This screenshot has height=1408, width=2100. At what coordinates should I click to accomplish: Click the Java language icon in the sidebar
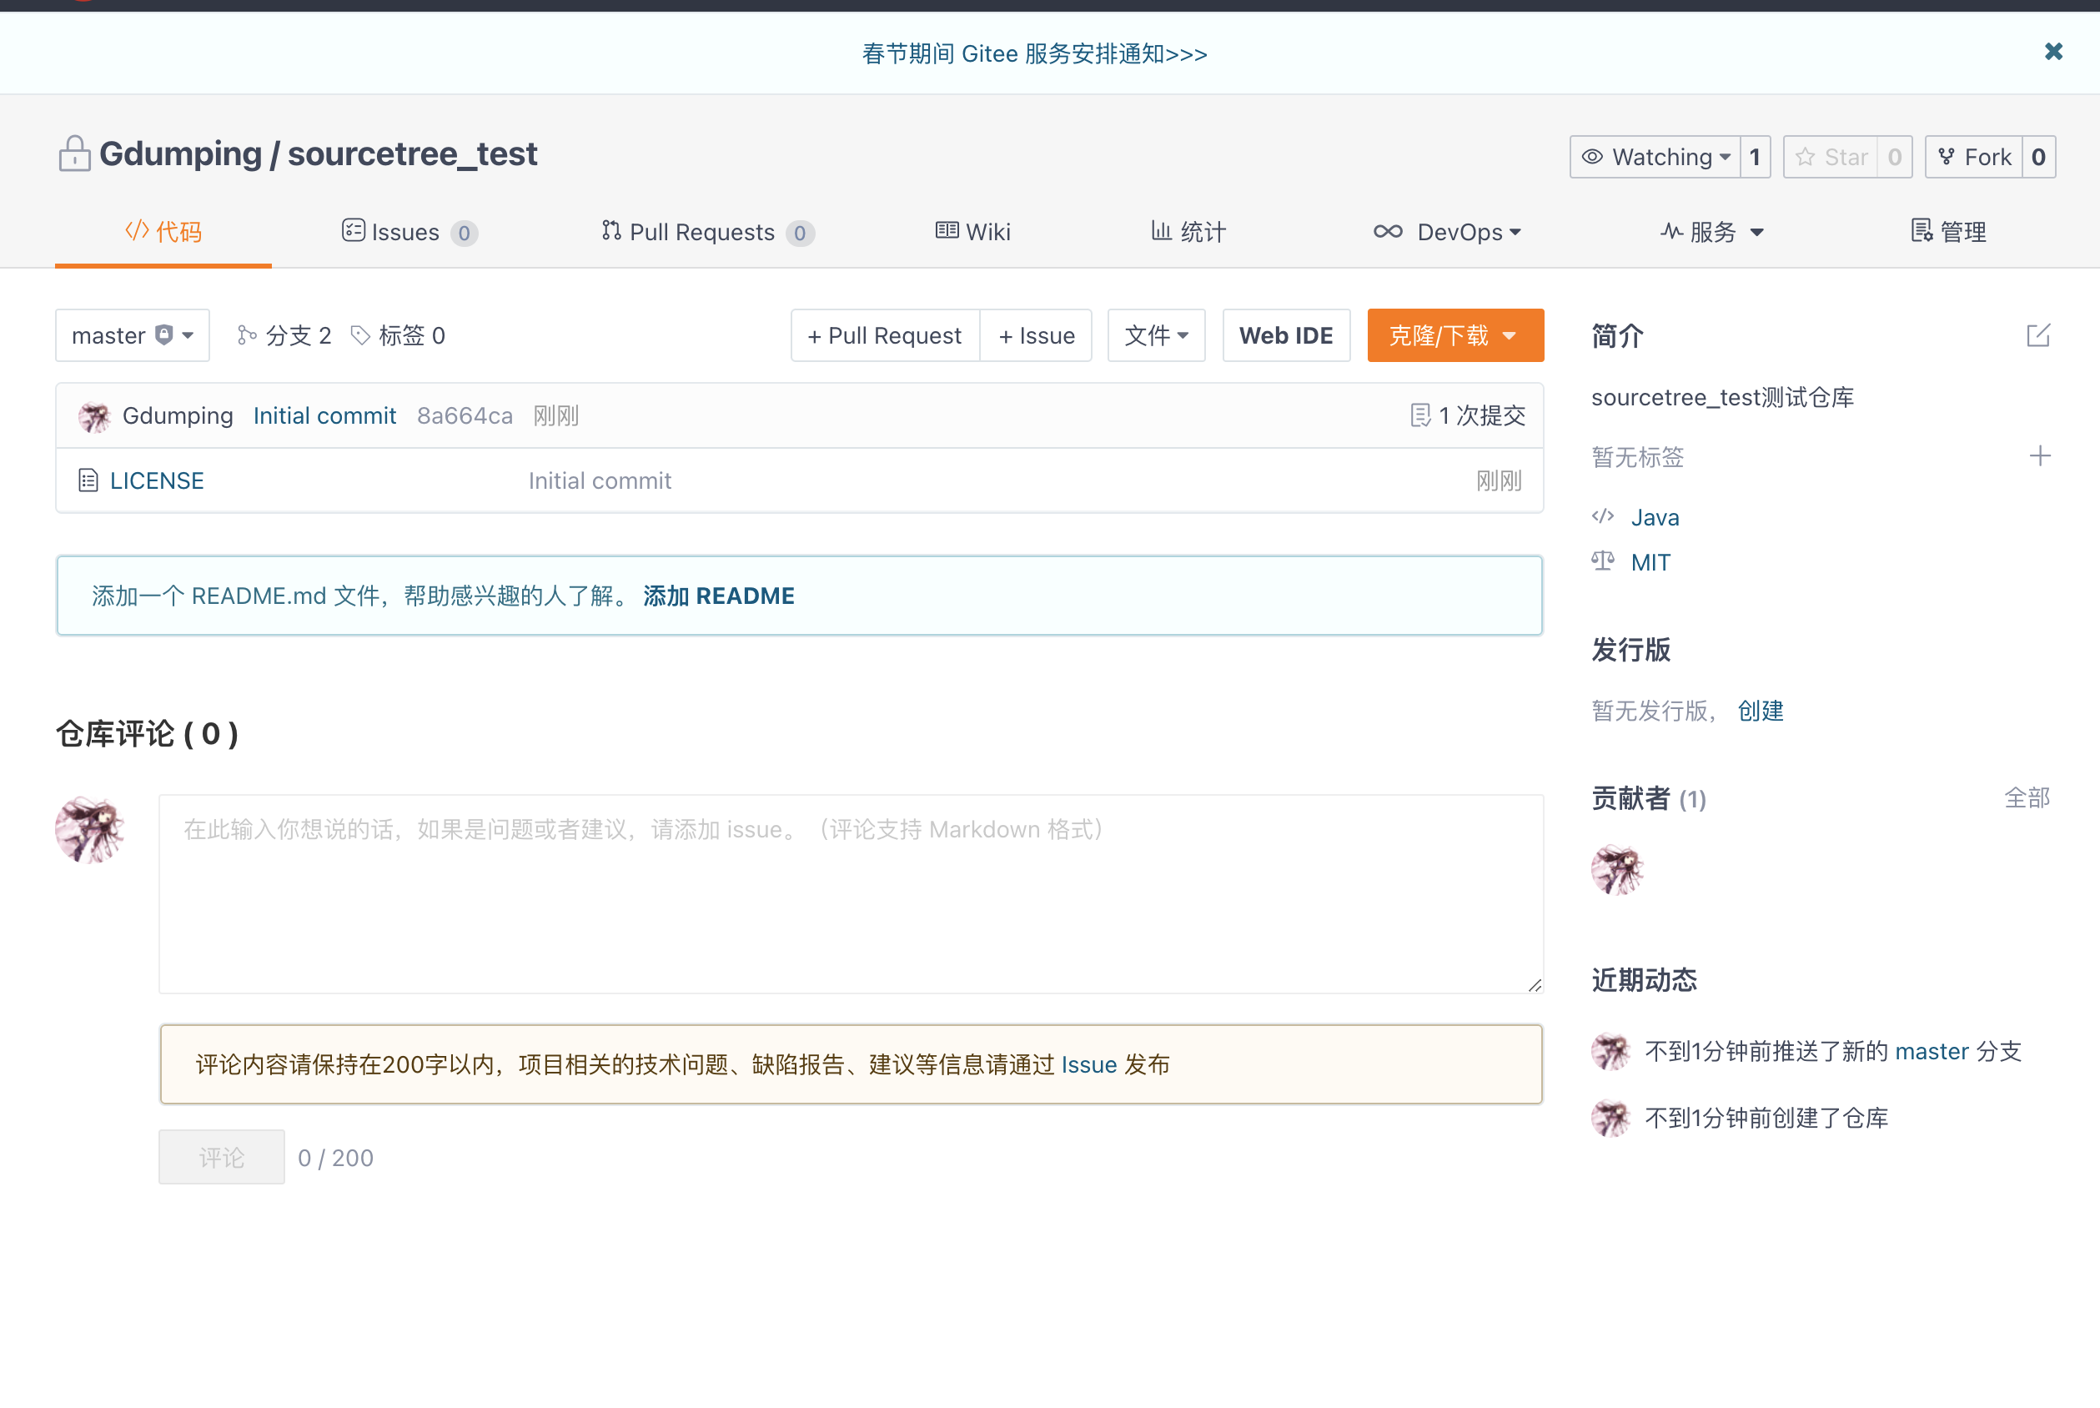click(x=1604, y=516)
